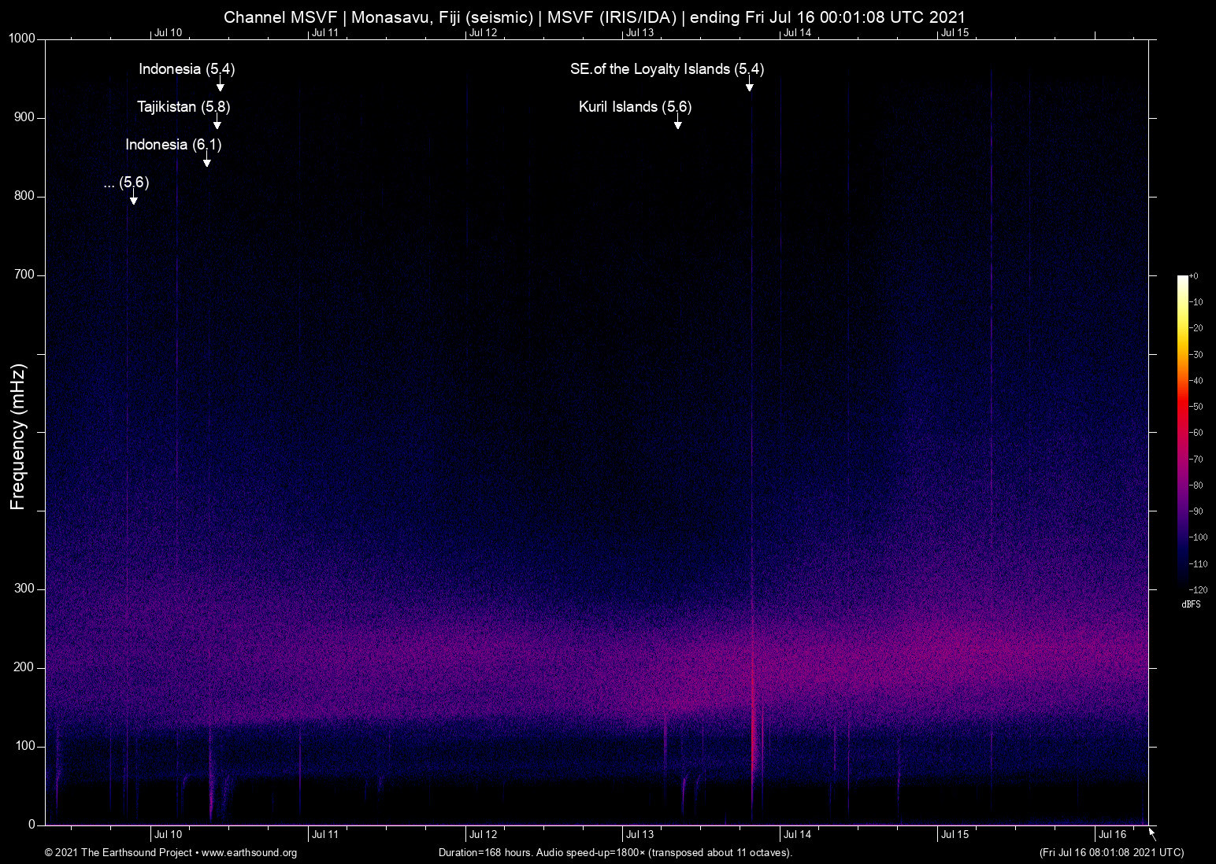Image resolution: width=1216 pixels, height=864 pixels.
Task: Click the '-50' value on the dBFS scale
Action: click(x=1196, y=407)
